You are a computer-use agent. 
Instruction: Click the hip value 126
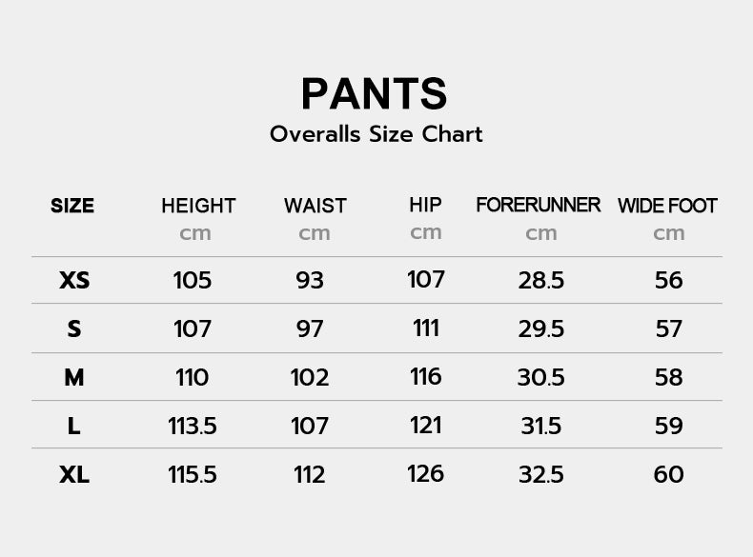(x=425, y=474)
